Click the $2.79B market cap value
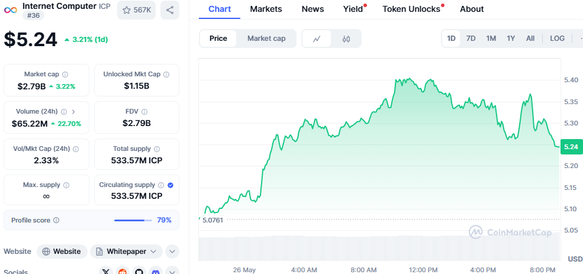This screenshot has height=274, width=583. [x=31, y=86]
